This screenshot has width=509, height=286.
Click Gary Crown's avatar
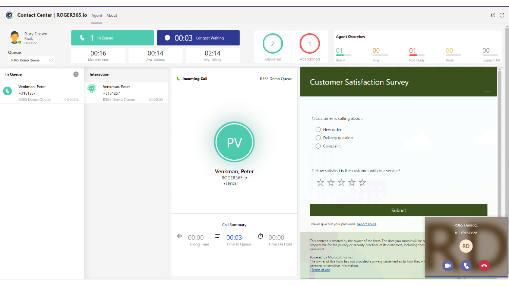coord(15,38)
